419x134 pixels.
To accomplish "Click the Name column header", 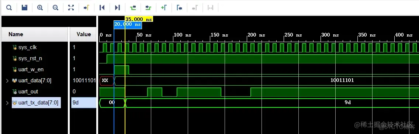I will tap(16, 34).
